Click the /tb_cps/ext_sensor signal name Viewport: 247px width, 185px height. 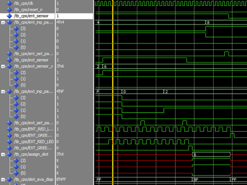pyautogui.click(x=31, y=60)
